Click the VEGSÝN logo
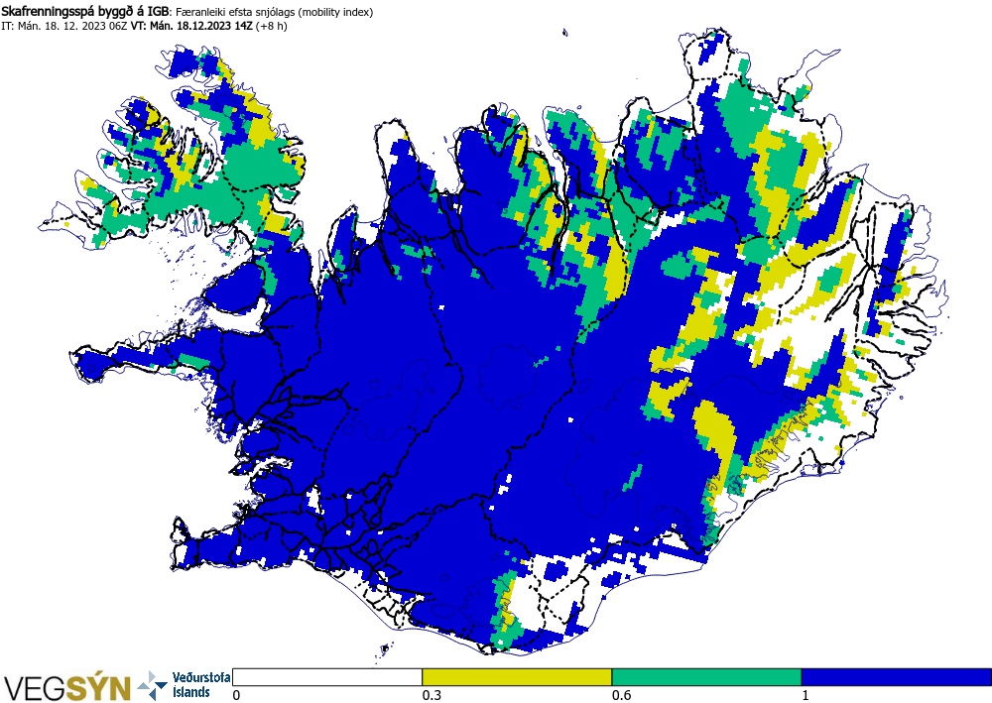The width and height of the screenshot is (992, 703). pos(67,687)
